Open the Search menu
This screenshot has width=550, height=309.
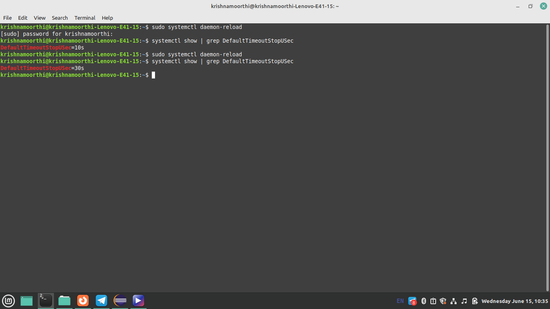tap(60, 18)
